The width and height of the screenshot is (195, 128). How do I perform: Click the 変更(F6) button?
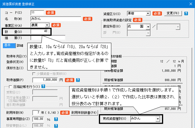173,13
